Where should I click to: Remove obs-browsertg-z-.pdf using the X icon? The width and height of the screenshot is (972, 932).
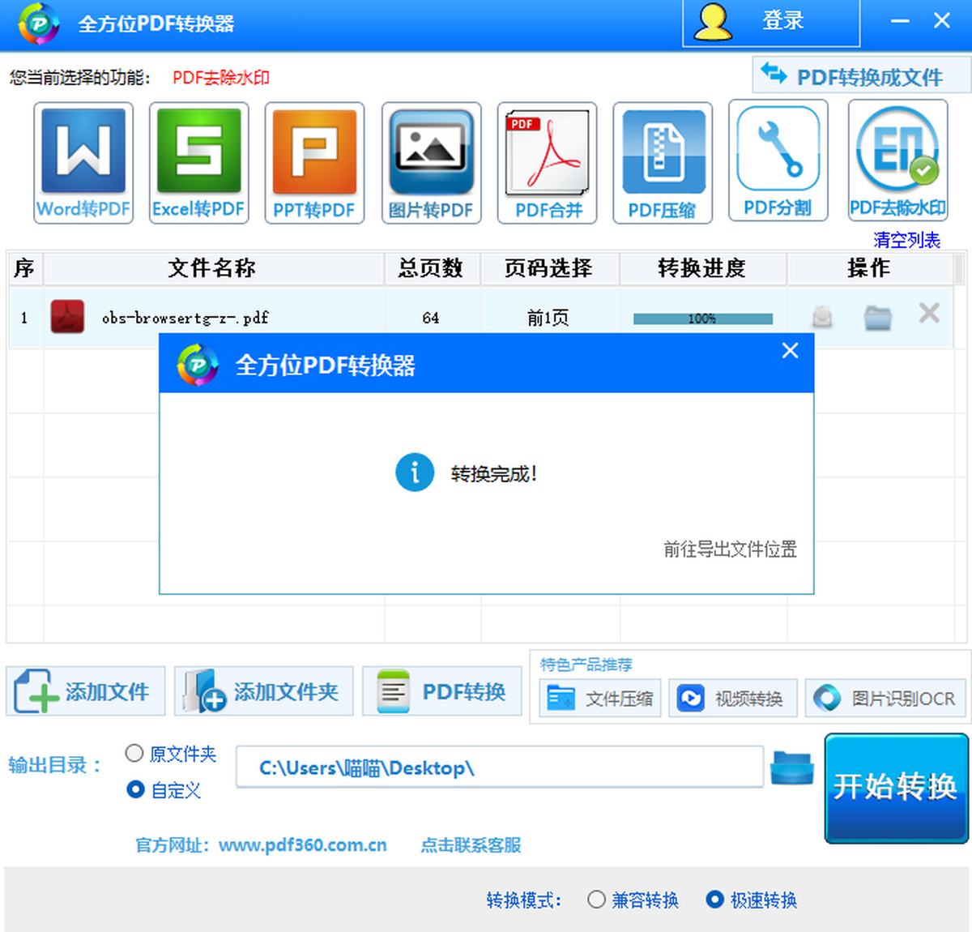coord(929,313)
